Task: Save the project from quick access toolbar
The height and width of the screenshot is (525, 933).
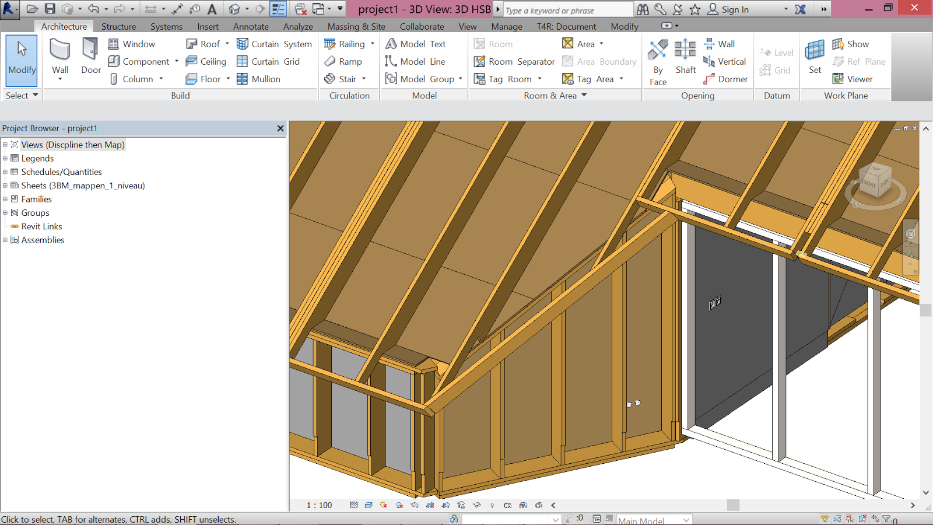Action: [x=50, y=9]
